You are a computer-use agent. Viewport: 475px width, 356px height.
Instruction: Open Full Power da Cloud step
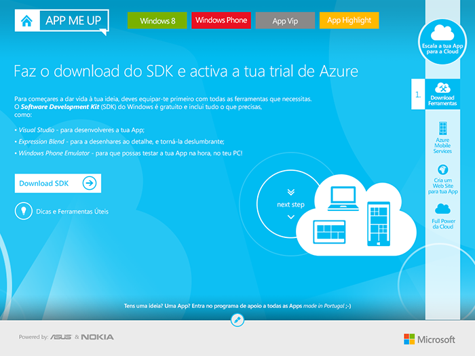(x=443, y=216)
